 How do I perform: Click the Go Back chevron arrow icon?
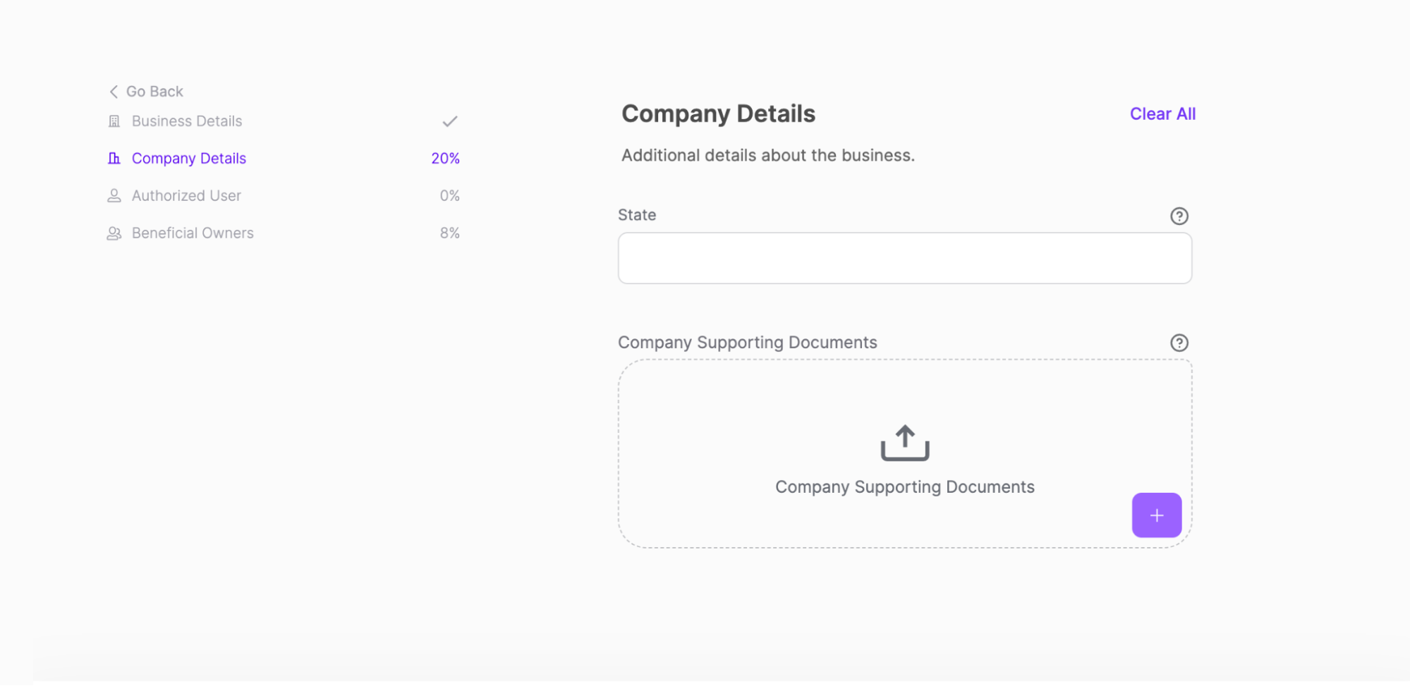pos(114,92)
